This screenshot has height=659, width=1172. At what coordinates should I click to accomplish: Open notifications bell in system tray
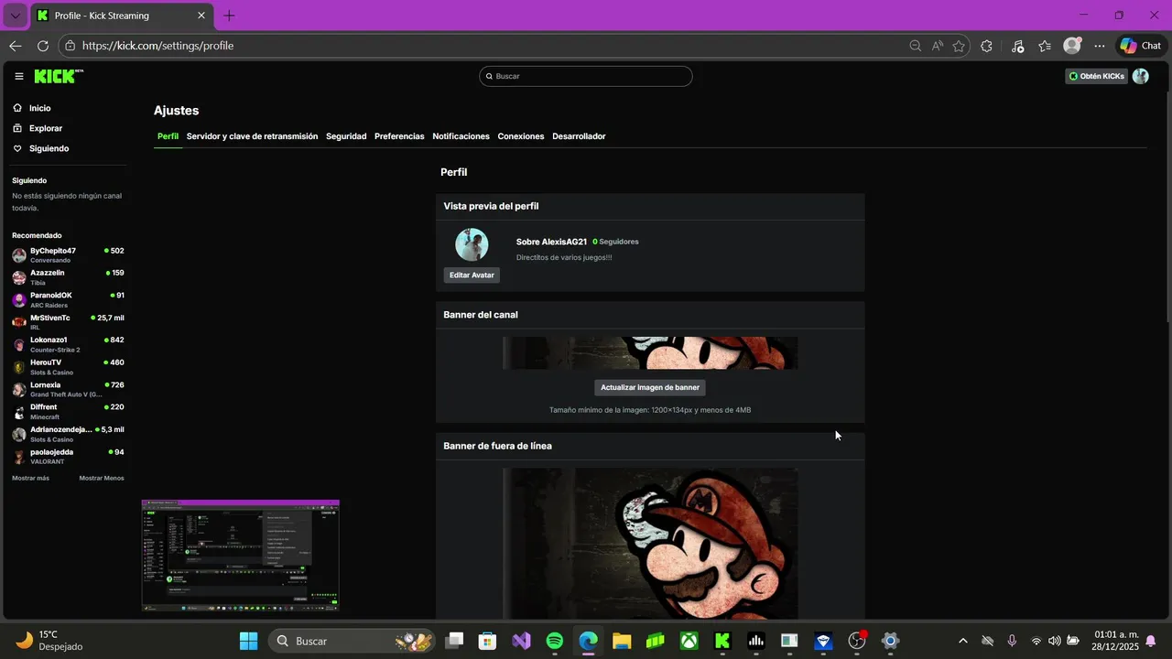click(1151, 641)
